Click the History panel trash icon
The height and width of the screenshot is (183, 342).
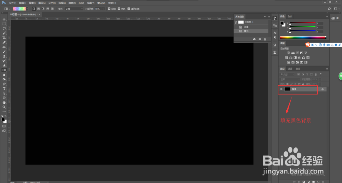265,39
